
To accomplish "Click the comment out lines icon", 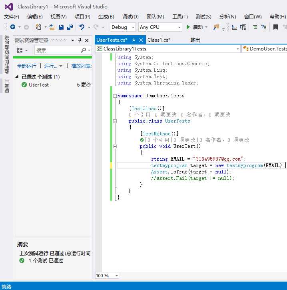I will point(255,27).
